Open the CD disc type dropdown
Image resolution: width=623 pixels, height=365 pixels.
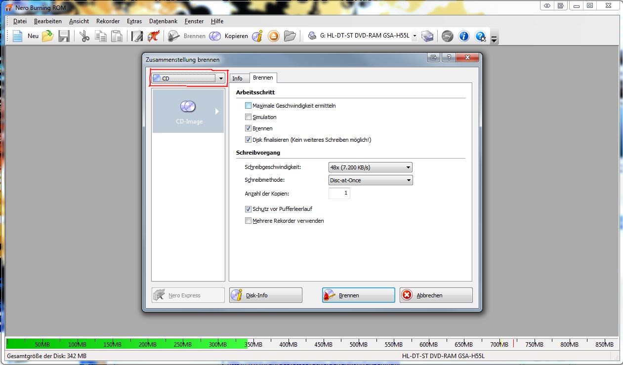[189, 78]
